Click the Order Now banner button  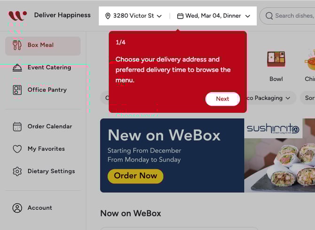(x=135, y=176)
